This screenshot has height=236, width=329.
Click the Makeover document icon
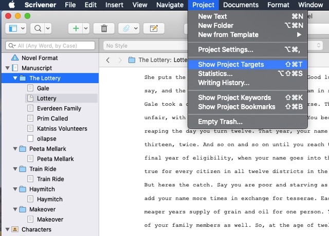click(x=30, y=219)
